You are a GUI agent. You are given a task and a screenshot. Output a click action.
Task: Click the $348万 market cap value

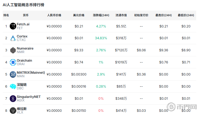pyautogui.click(x=121, y=98)
